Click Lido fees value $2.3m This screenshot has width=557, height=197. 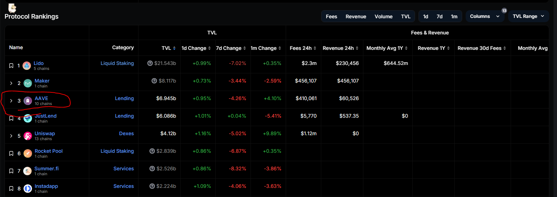tap(309, 63)
